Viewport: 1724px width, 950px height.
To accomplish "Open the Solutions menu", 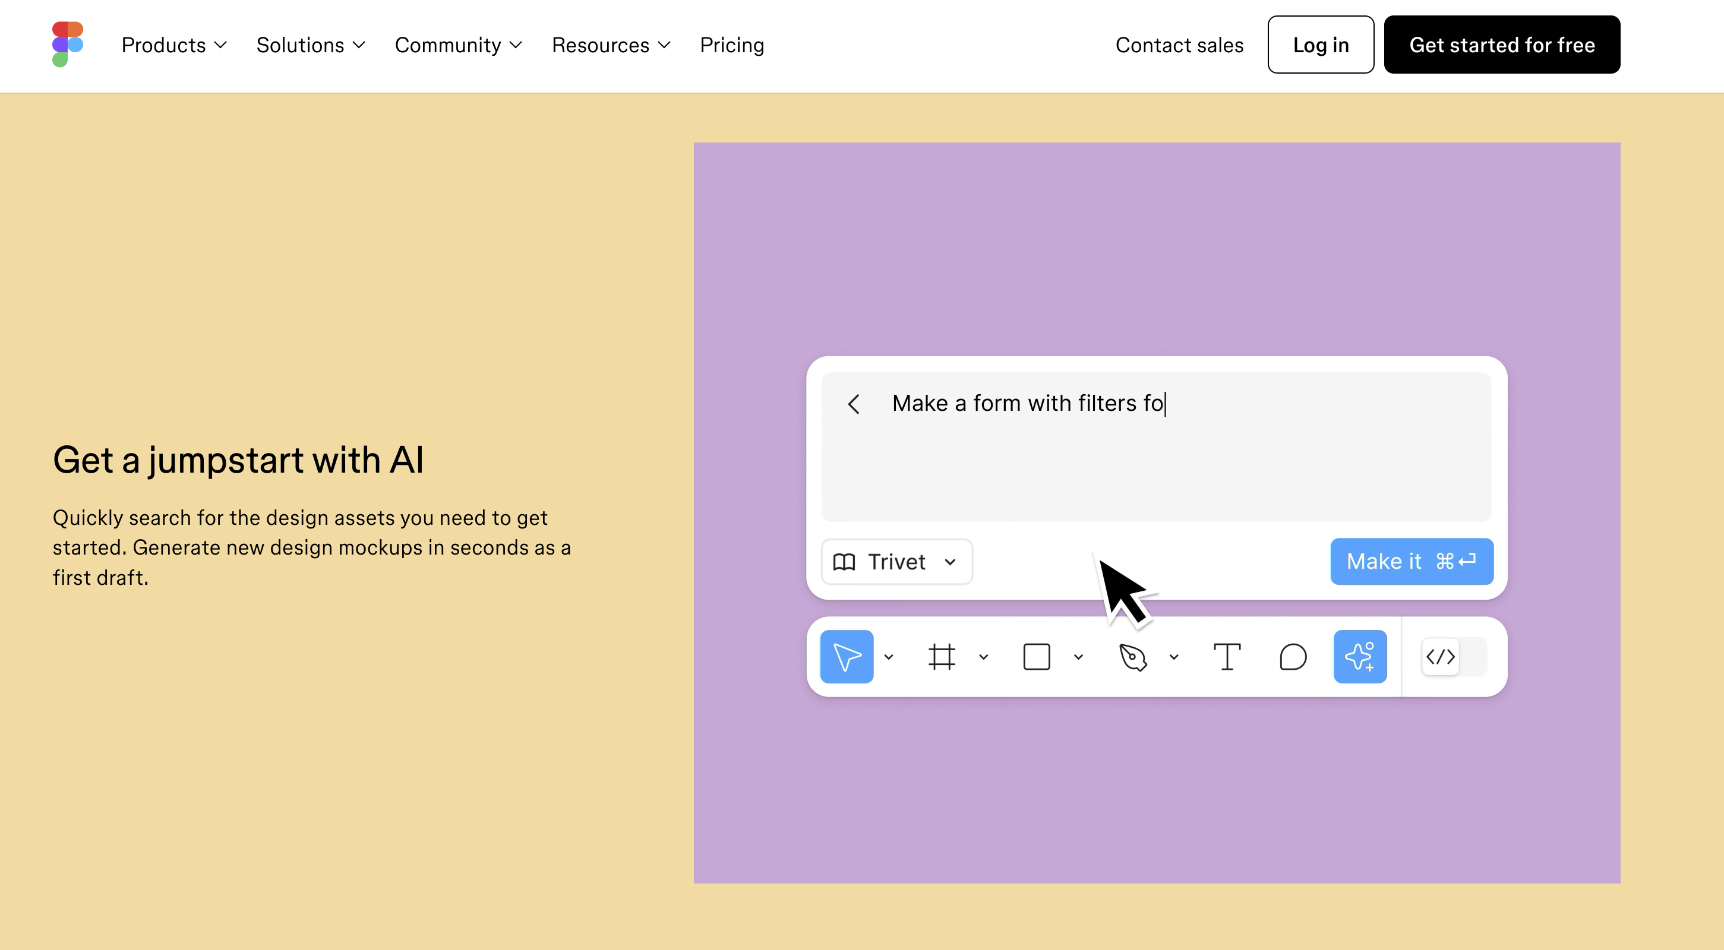I will pyautogui.click(x=311, y=45).
